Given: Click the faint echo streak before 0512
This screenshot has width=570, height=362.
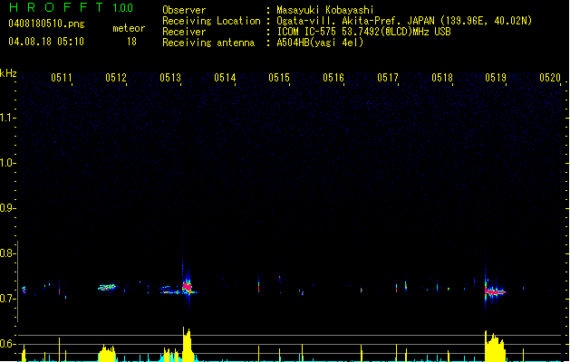Looking at the screenshot, I should [107, 287].
